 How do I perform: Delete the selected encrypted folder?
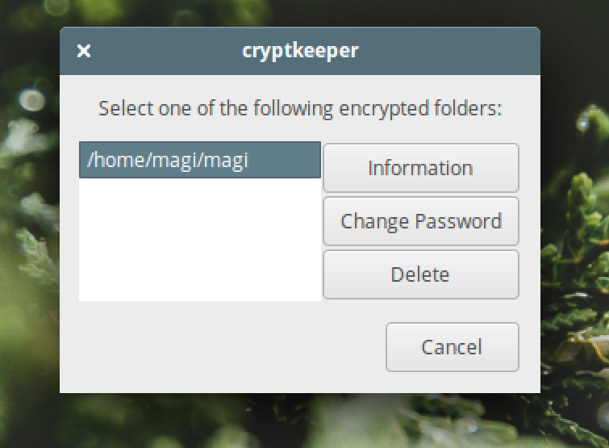click(420, 274)
